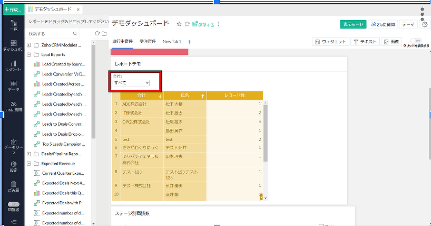Refresh the dashboard using the title refresh icon
Image resolution: width=431 pixels, height=226 pixels.
(187, 24)
